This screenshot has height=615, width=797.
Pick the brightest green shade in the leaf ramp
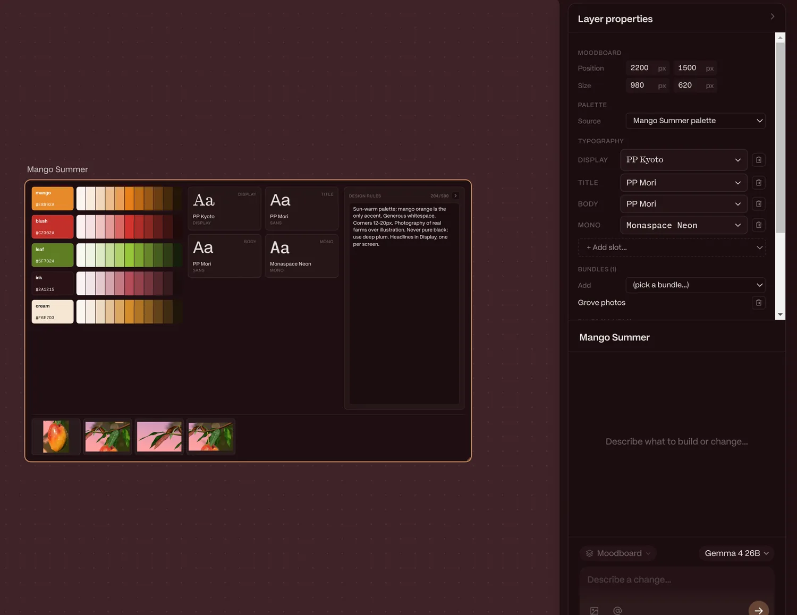[129, 255]
